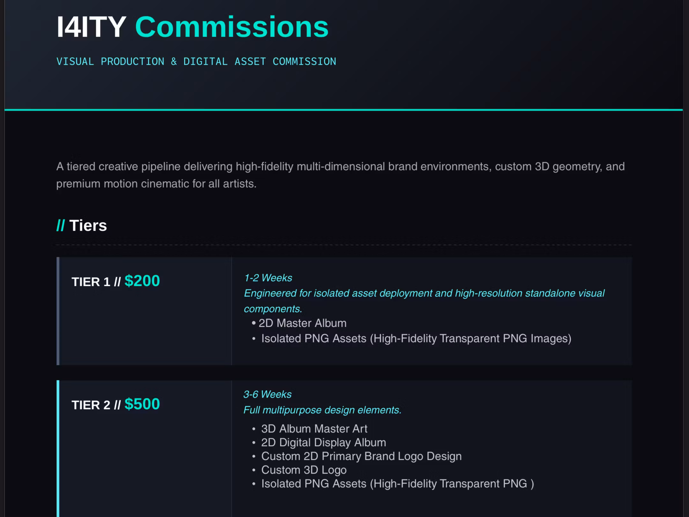Select the TIER 2 // $500 card
Screen dimensions: 689x517
coord(344,448)
